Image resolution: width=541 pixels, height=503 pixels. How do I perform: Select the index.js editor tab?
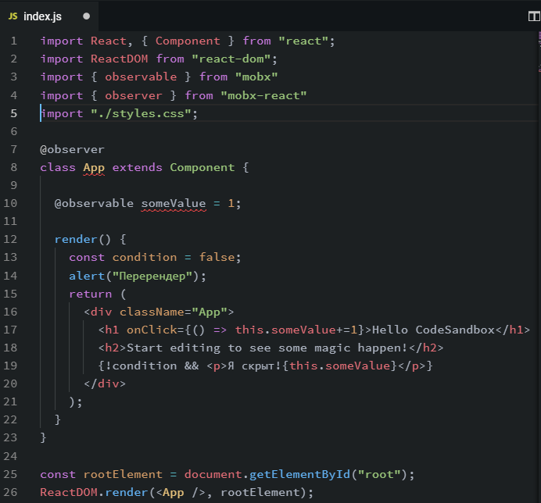pyautogui.click(x=49, y=16)
